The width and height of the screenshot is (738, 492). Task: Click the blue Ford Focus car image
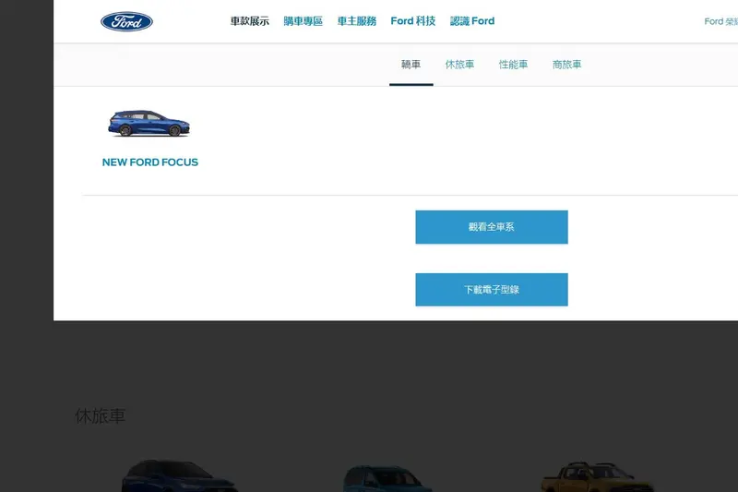pos(149,124)
